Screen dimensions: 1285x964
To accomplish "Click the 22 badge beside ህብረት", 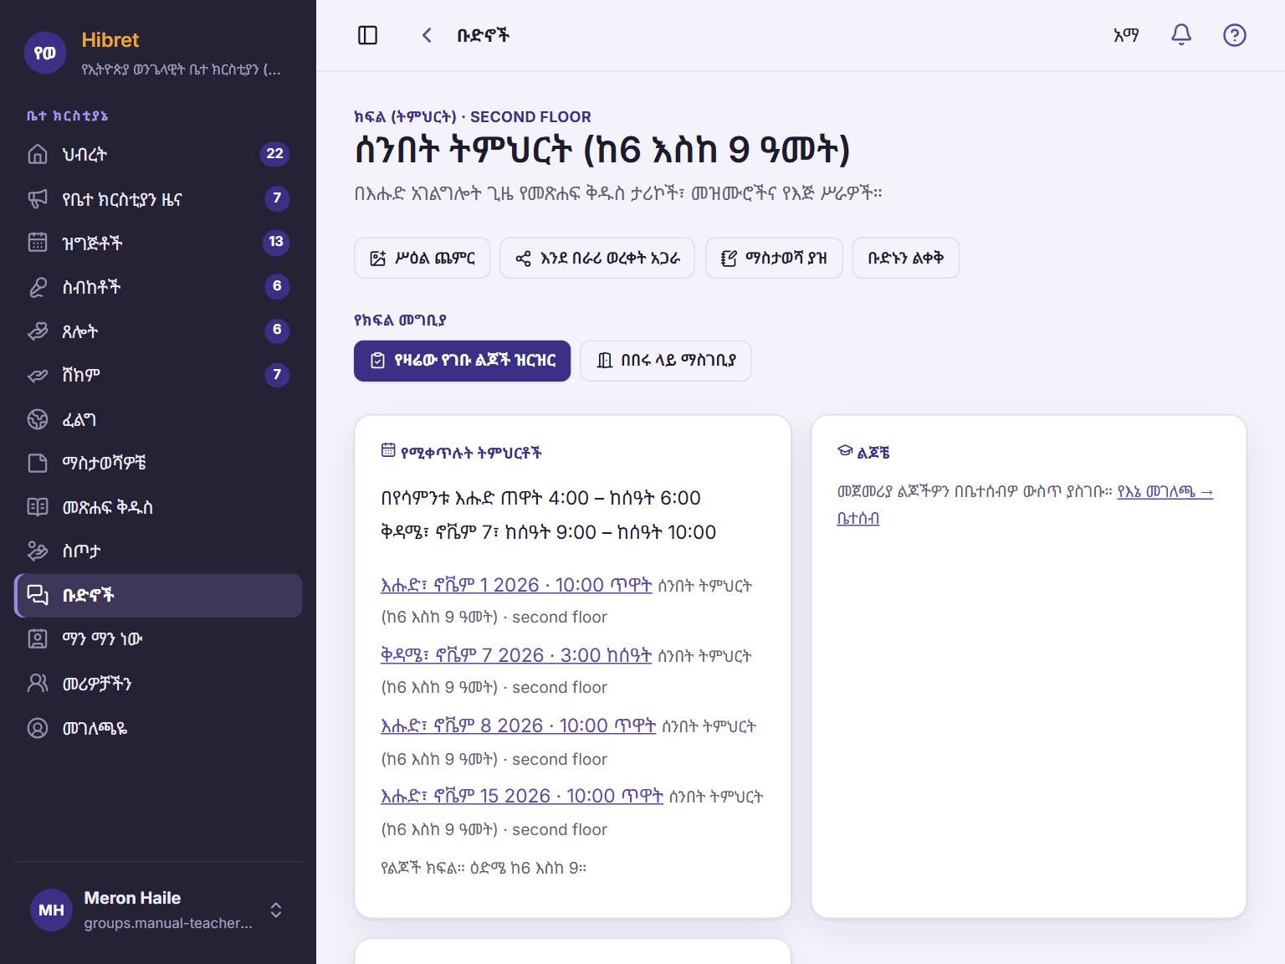I will [x=275, y=154].
